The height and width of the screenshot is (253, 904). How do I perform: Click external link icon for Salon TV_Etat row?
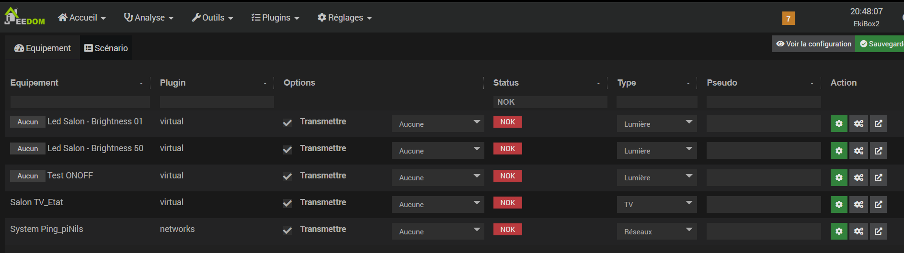point(878,204)
